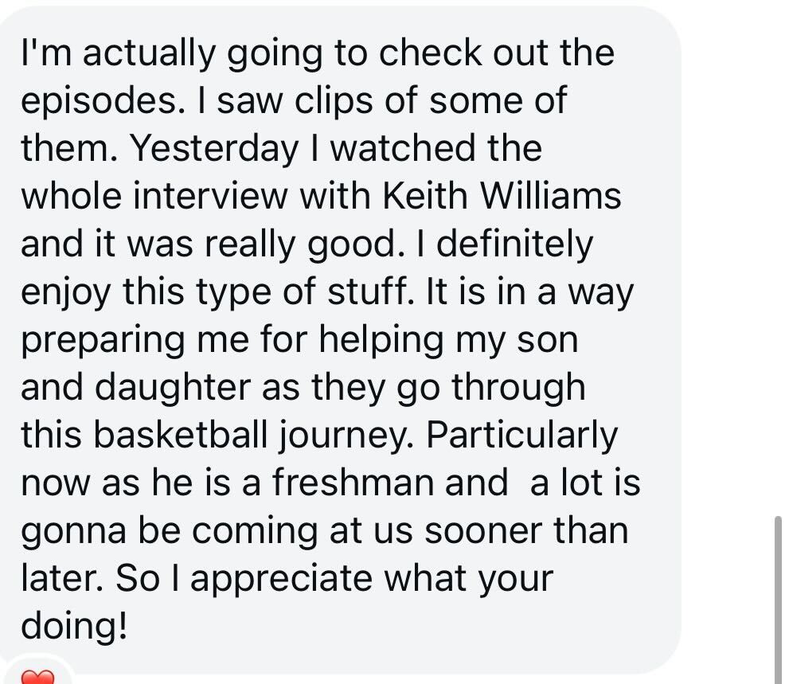Click the vertical scrollbar thumb on right
Screen dimensions: 789x684
pos(778,600)
